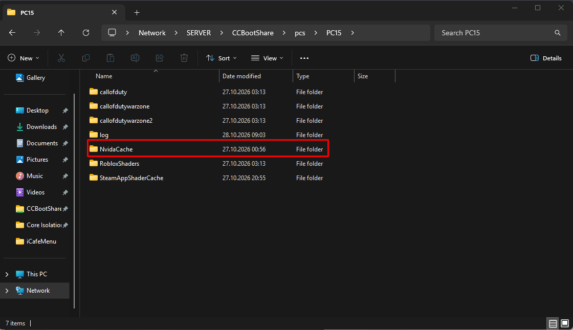Viewport: 573px width, 330px height.
Task: Open the Sort dropdown menu
Action: (x=222, y=58)
